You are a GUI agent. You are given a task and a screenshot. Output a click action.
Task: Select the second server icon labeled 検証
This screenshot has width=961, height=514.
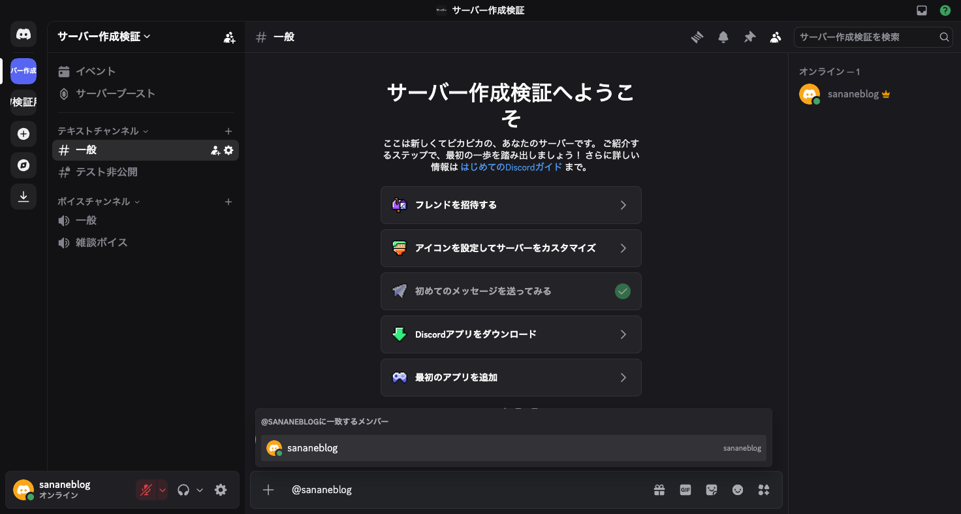24,103
